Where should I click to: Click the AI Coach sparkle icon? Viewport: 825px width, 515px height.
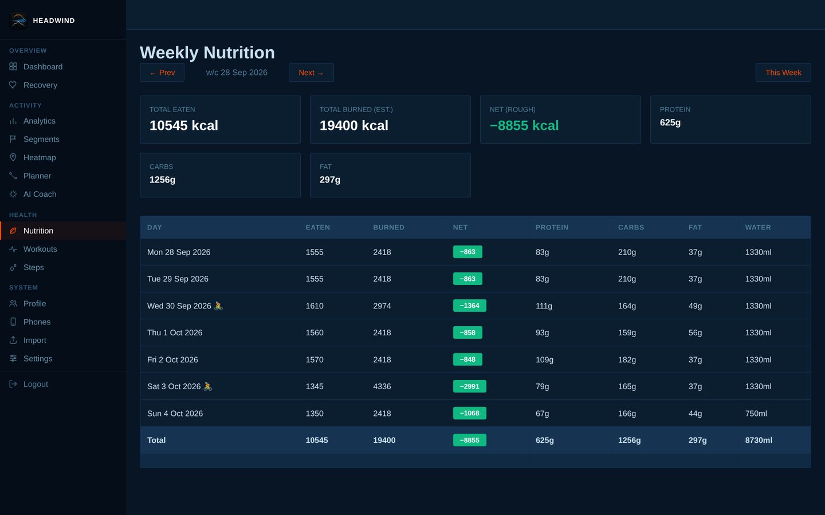point(13,195)
